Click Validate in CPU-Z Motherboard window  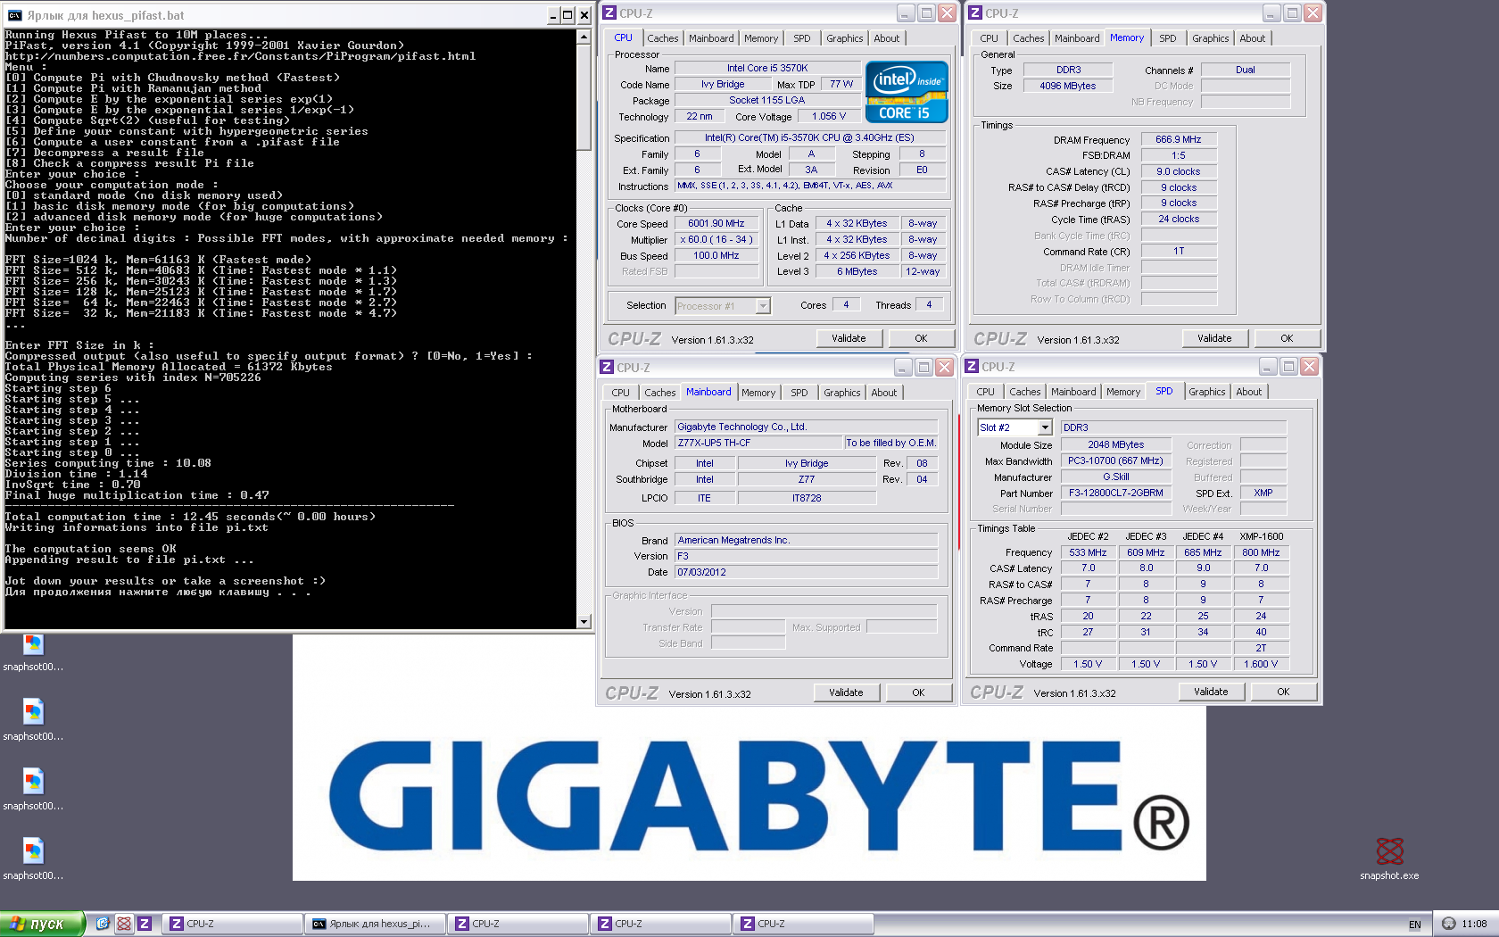tap(846, 692)
